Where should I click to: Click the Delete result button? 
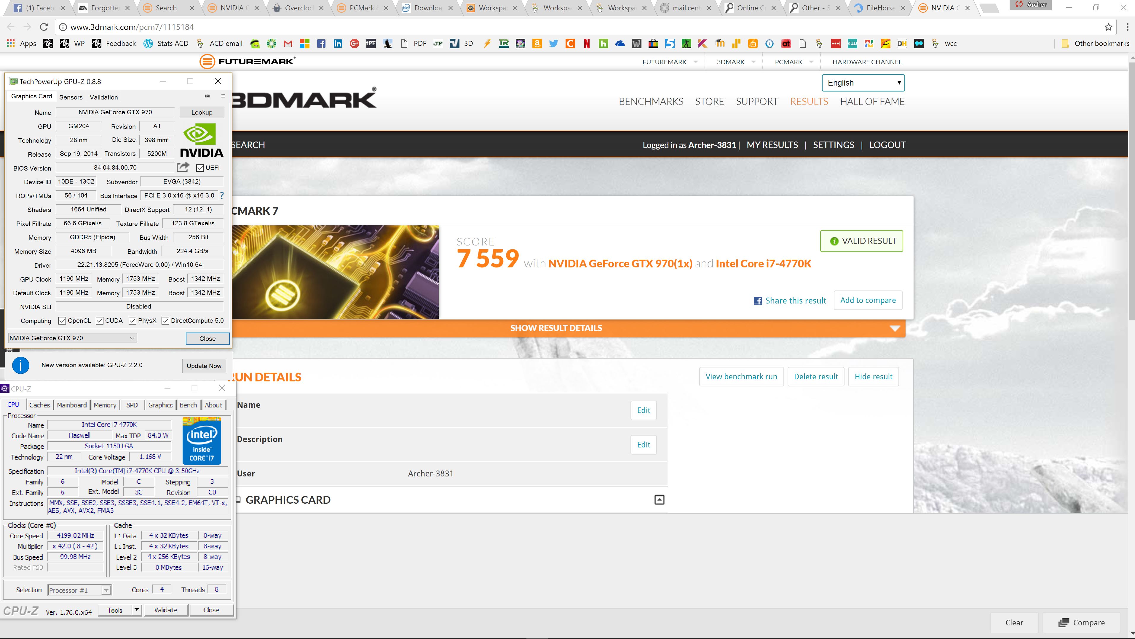[x=815, y=377]
